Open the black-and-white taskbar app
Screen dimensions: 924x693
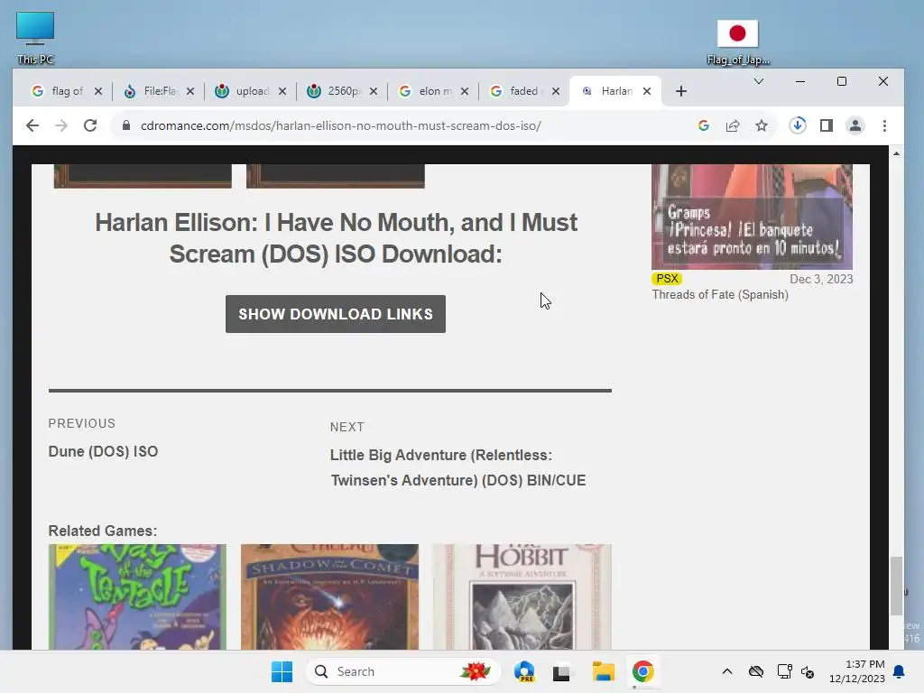pyautogui.click(x=561, y=671)
